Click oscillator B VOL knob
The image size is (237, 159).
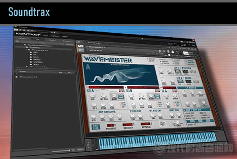pos(131,96)
